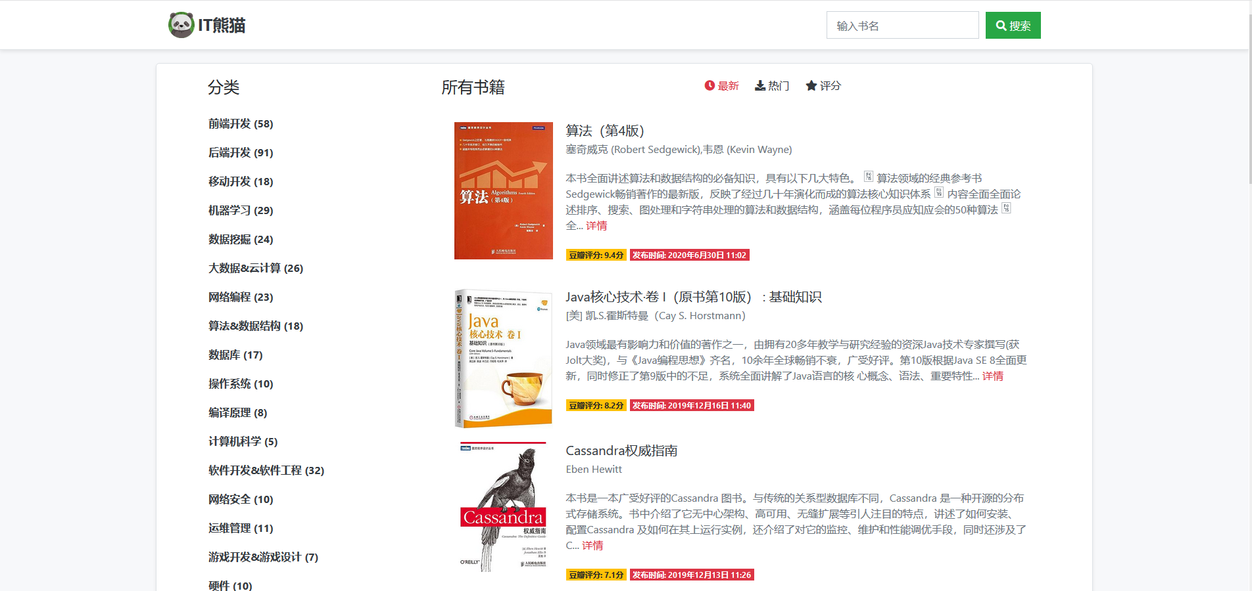This screenshot has height=591, width=1252.
Task: Select the 网络安全 category
Action: [x=240, y=499]
